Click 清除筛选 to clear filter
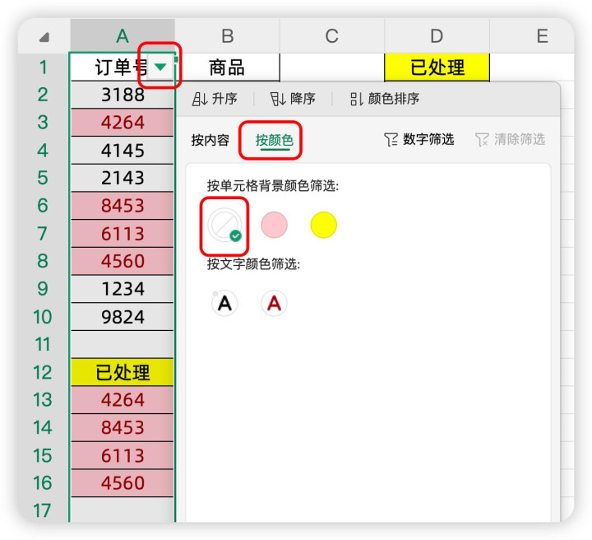Image resolution: width=592 pixels, height=540 pixels. 510,139
